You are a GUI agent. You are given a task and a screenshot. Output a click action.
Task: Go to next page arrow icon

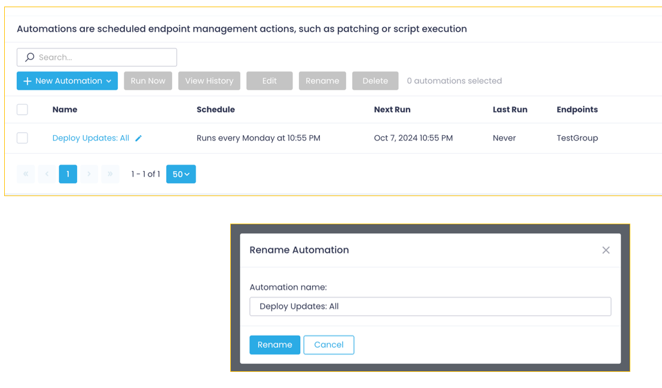pyautogui.click(x=89, y=174)
